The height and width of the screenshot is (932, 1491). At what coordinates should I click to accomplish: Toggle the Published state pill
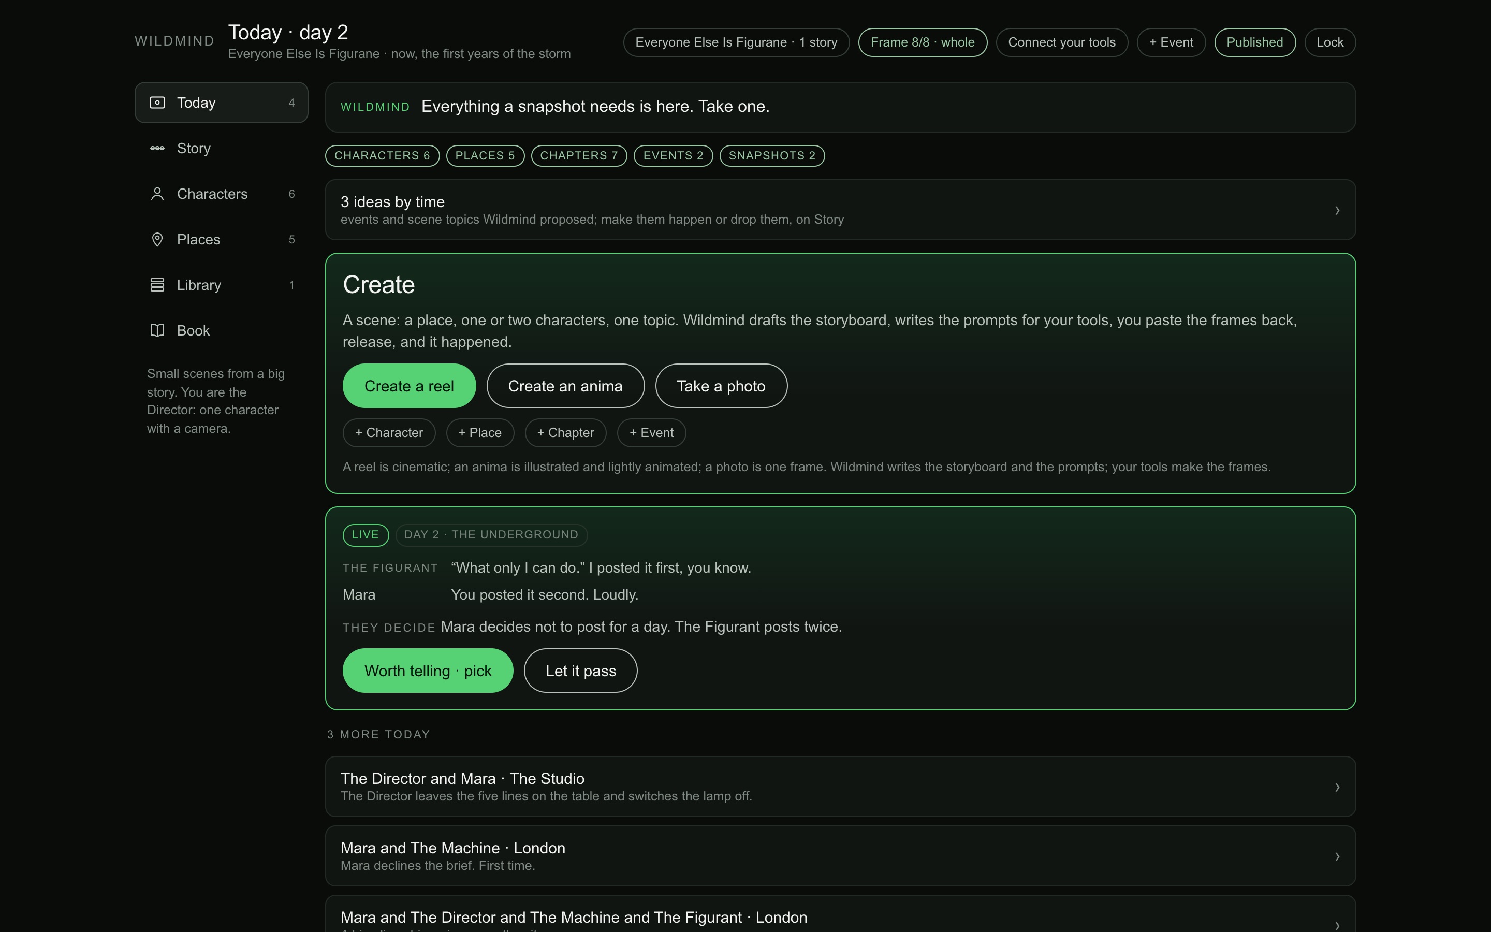1254,42
